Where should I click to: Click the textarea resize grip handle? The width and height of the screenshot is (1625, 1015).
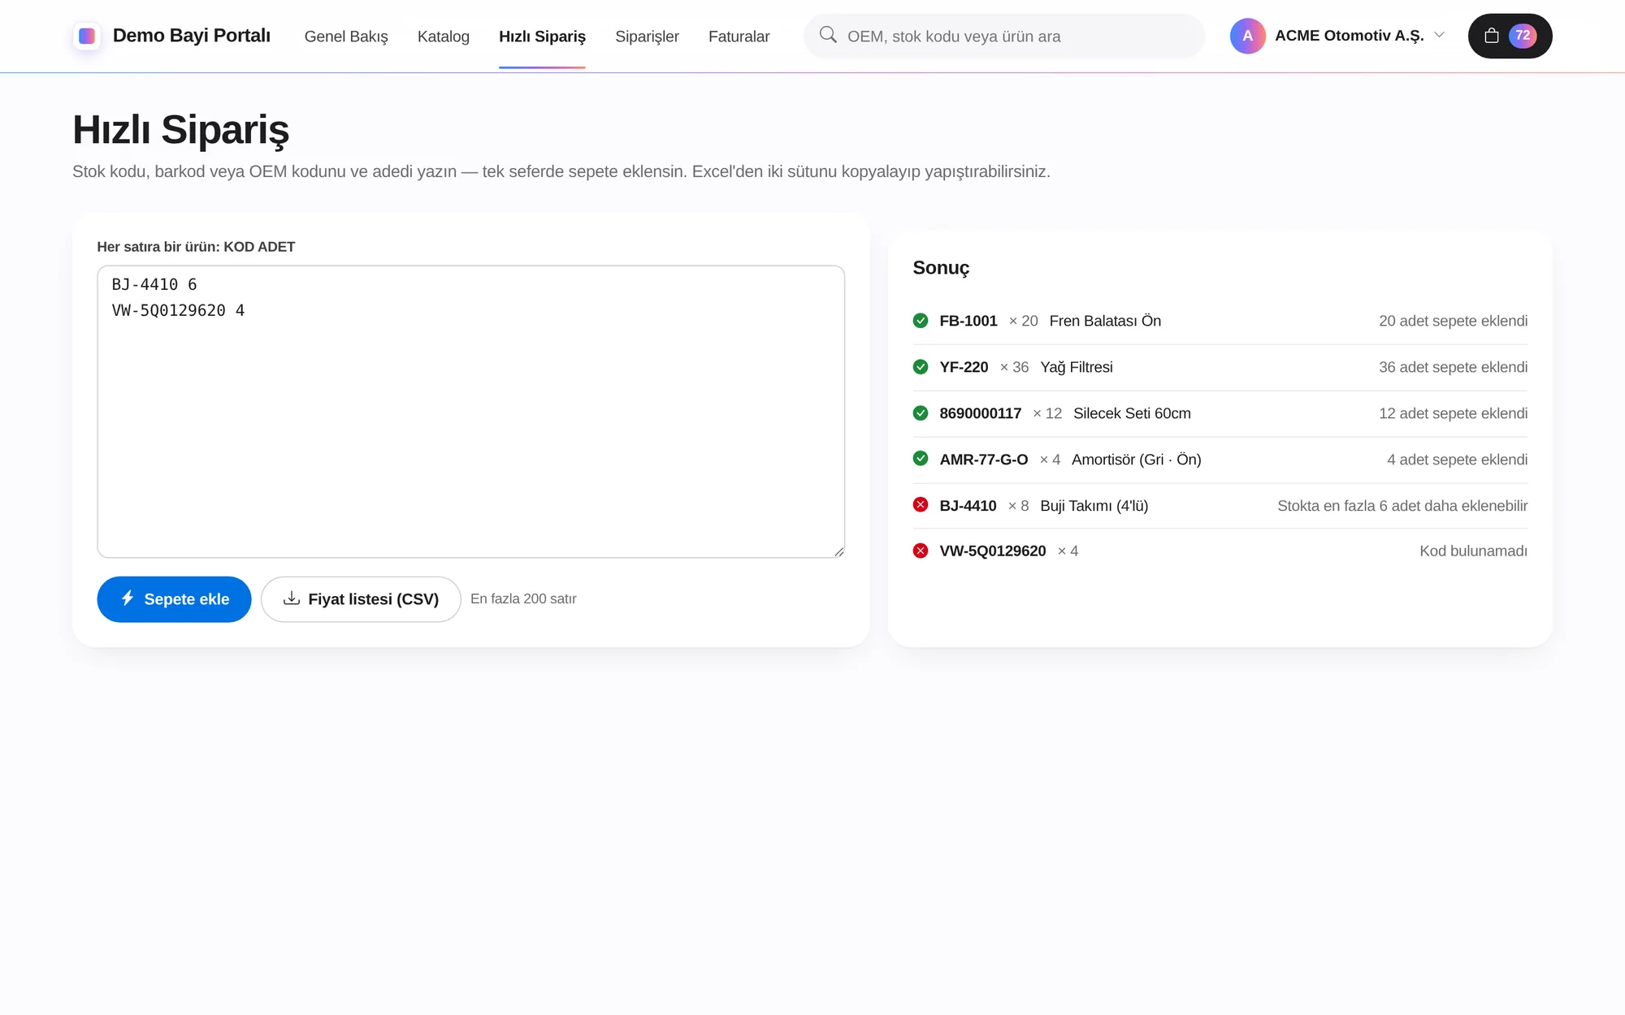[838, 551]
